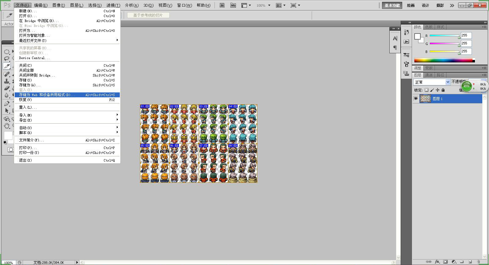
Task: Open layer style fx menu
Action: coord(437,262)
